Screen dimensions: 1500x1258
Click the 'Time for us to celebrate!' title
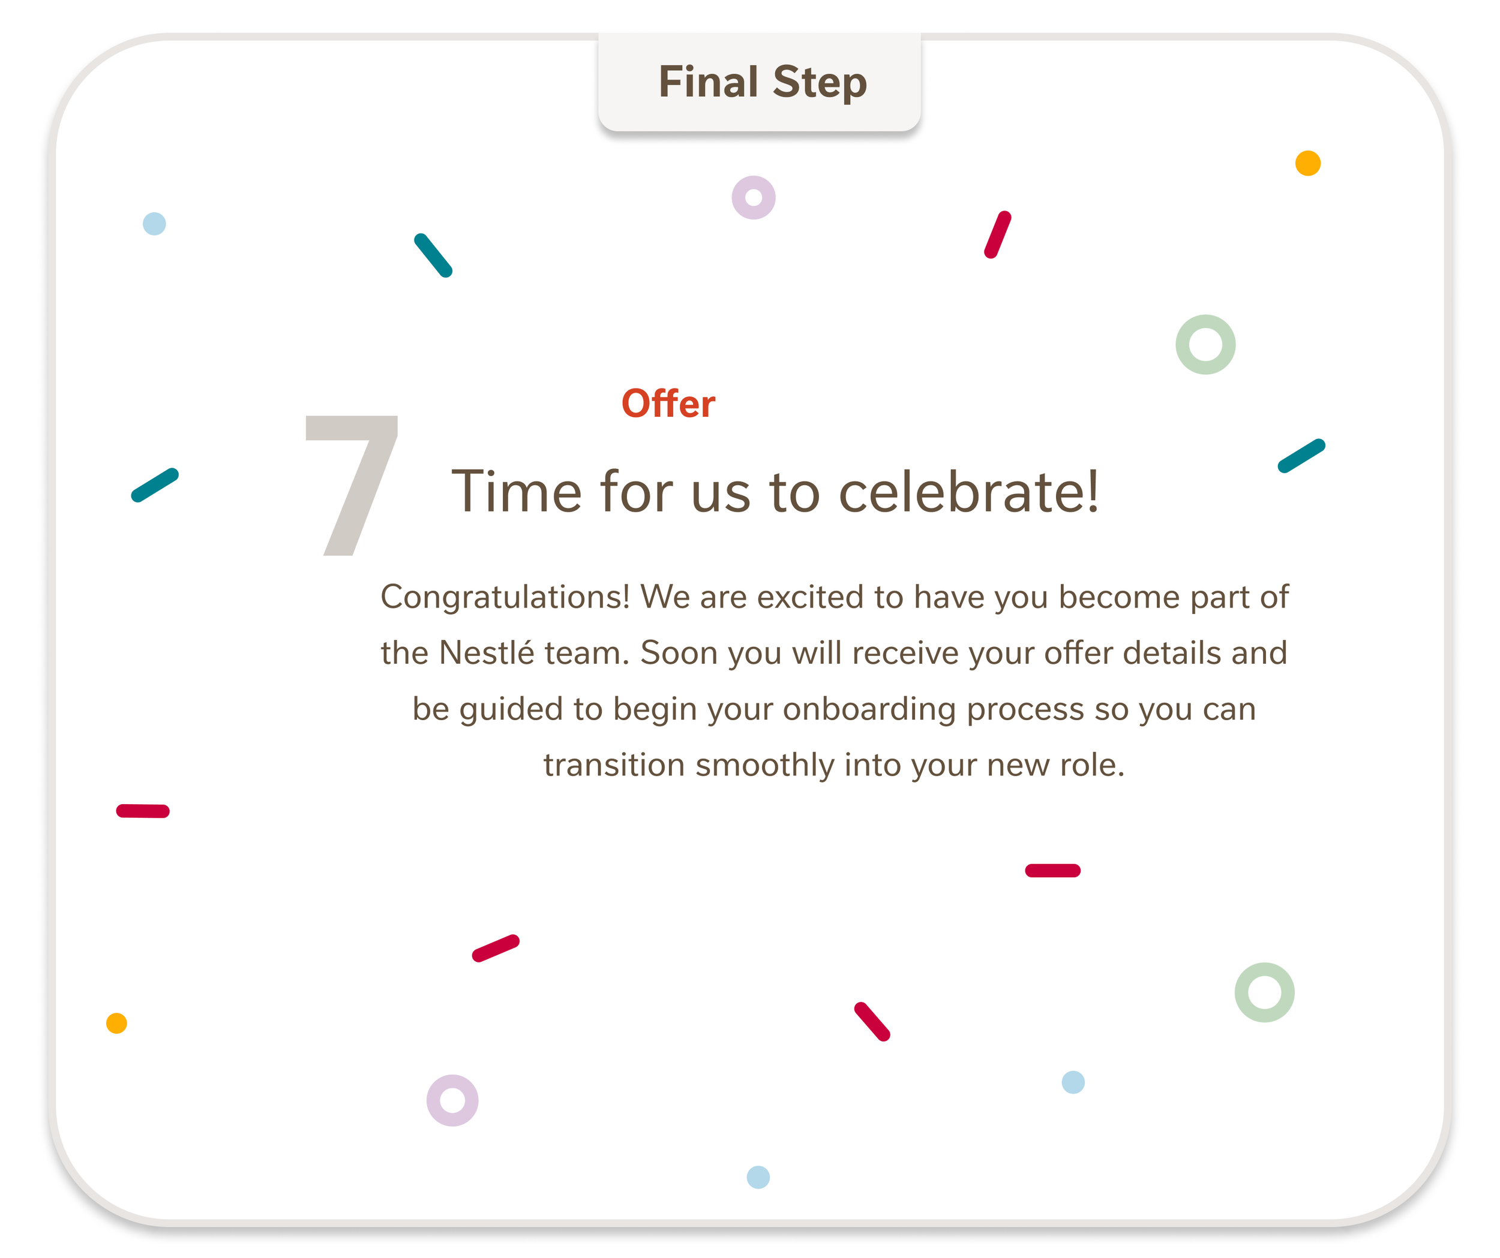coord(775,491)
